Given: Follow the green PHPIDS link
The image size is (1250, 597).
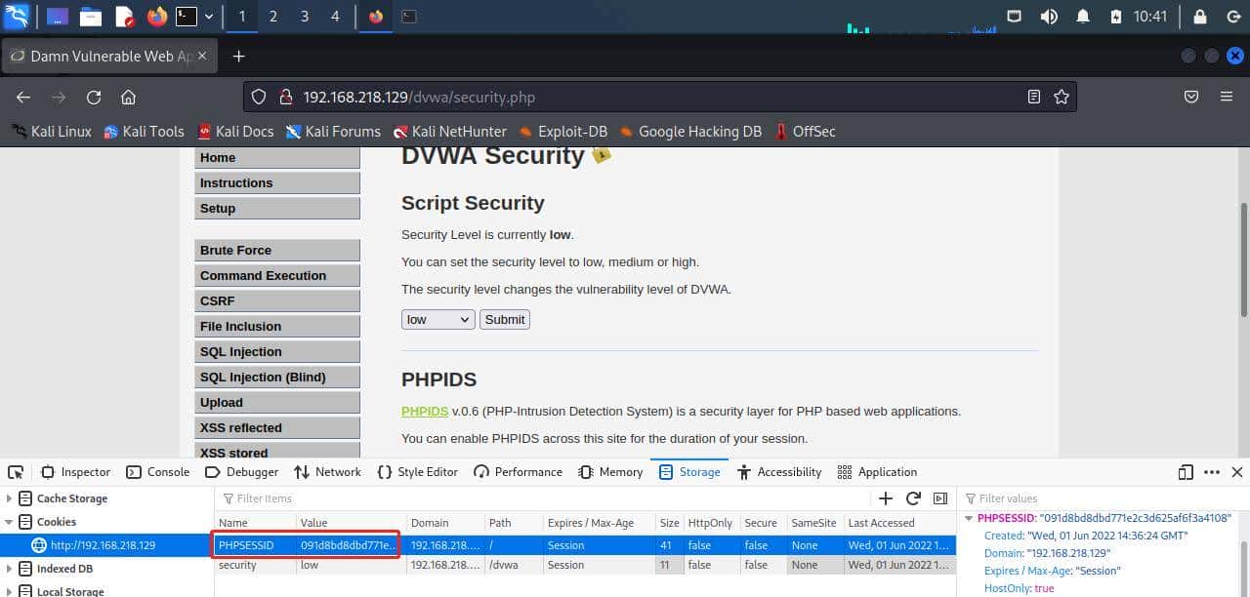Looking at the screenshot, I should [425, 411].
